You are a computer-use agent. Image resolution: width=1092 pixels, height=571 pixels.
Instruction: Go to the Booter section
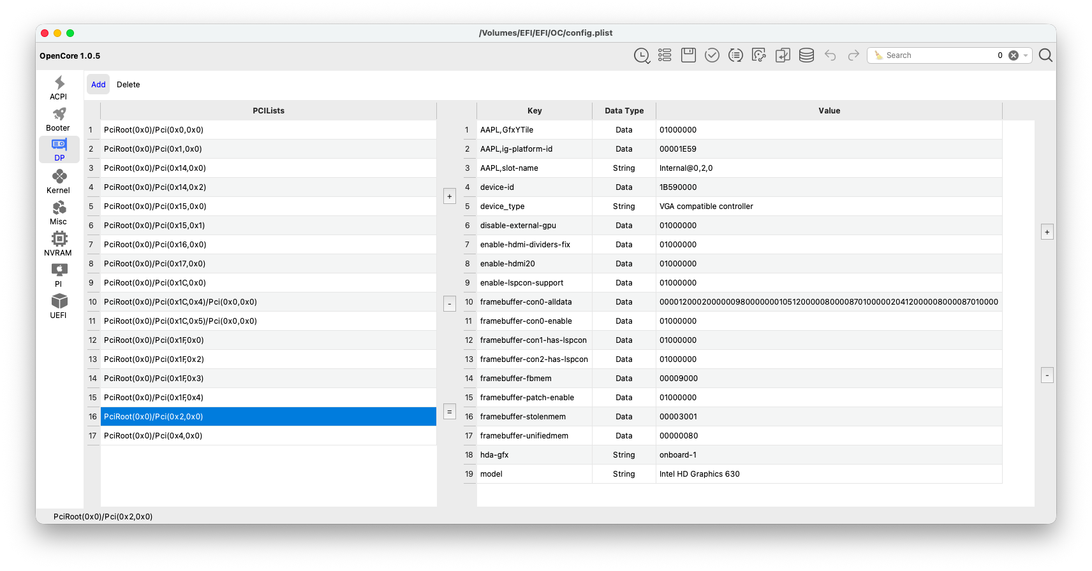59,119
